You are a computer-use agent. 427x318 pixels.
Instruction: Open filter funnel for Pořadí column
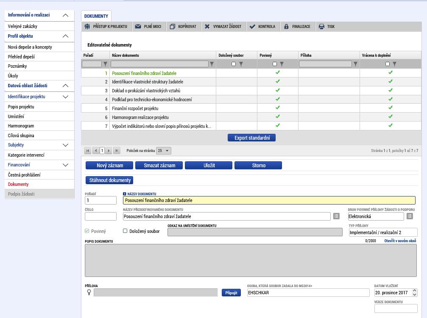106,64
